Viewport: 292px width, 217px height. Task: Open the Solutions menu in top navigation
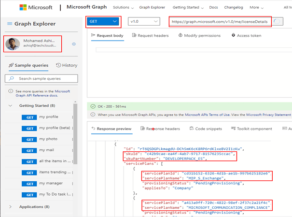tap(123, 8)
